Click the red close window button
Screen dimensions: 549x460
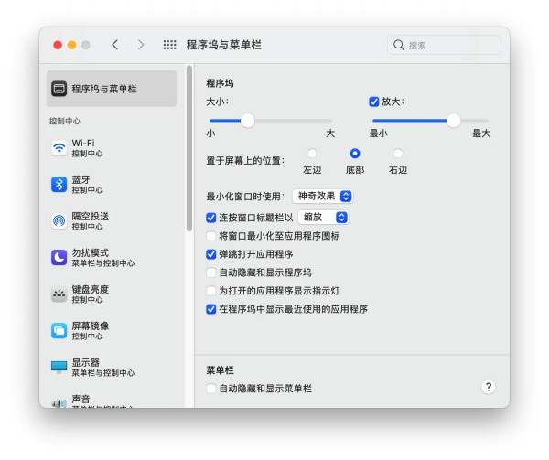pos(58,45)
